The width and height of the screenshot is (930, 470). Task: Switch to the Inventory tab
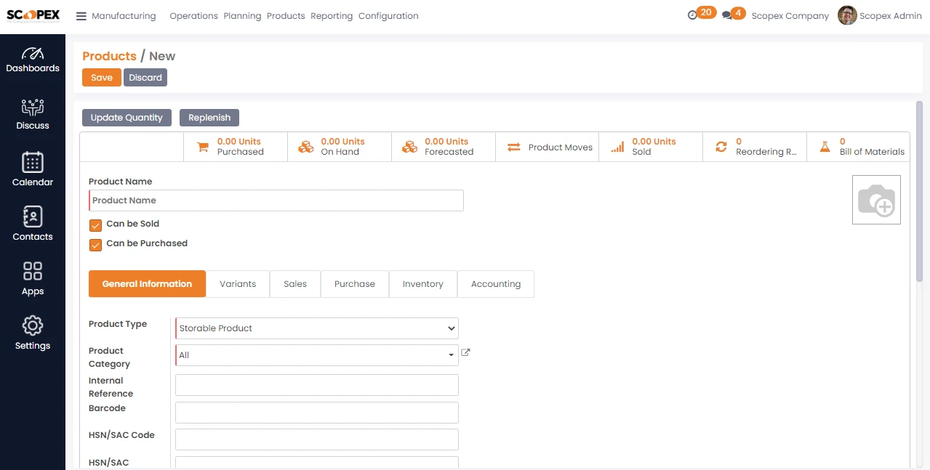coord(423,284)
